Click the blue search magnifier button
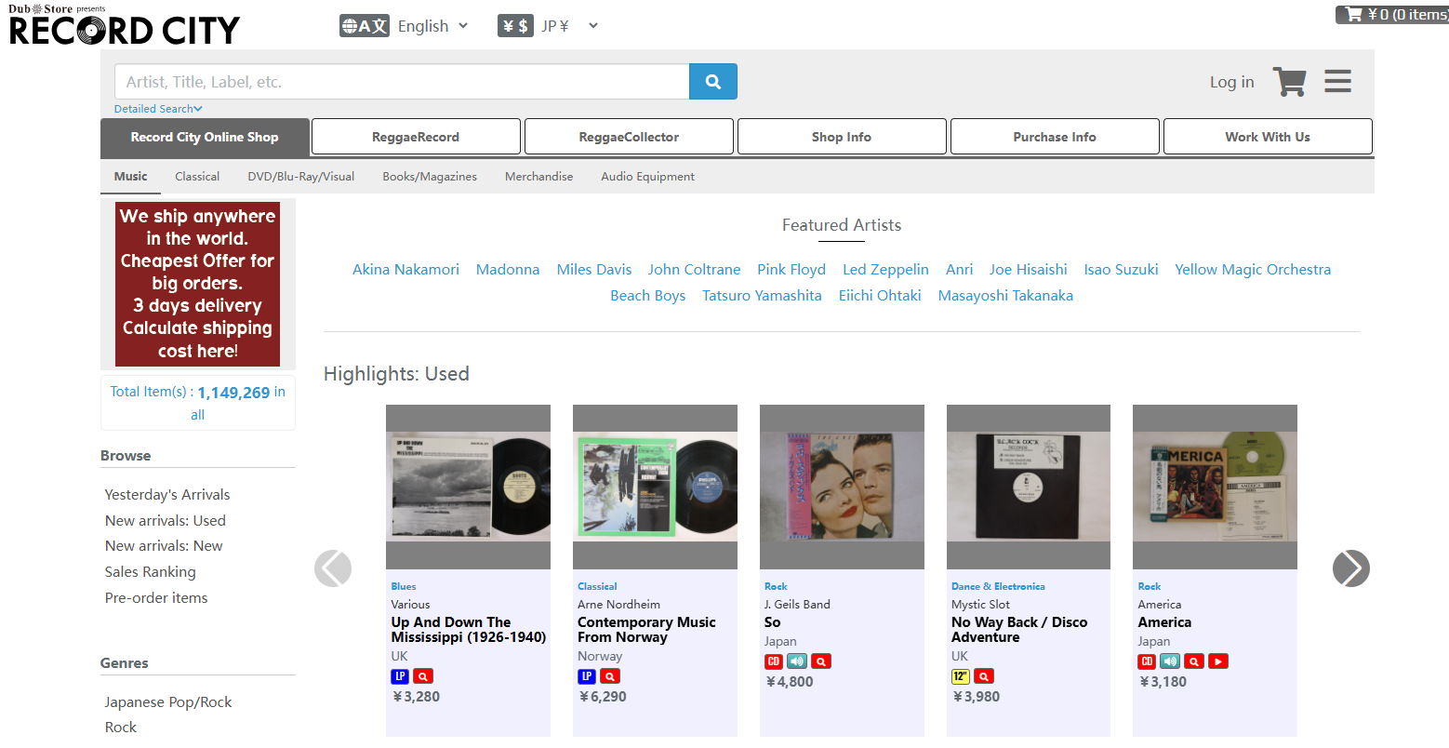Viewport: 1449px width, 748px height. pyautogui.click(x=712, y=82)
